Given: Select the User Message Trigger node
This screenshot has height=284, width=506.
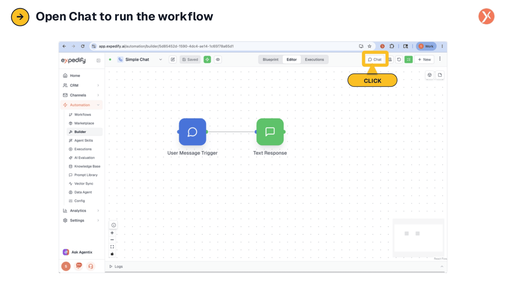Looking at the screenshot, I should 192,132.
